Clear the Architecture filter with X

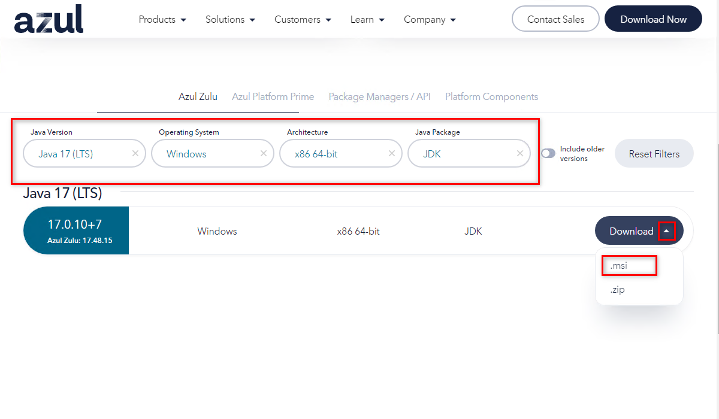coord(392,154)
